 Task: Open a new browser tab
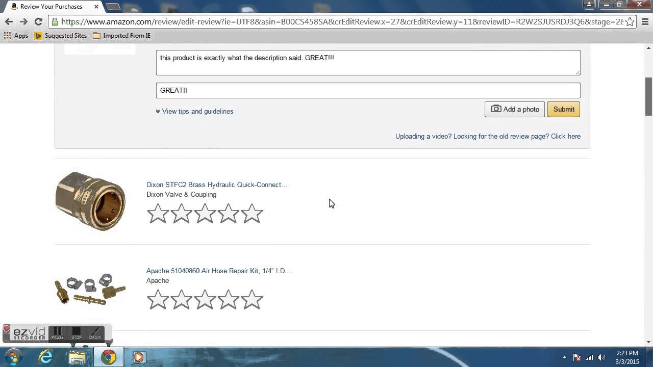coord(113,7)
